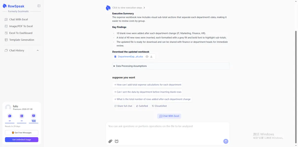This screenshot has height=147, width=298.
Task: Click the RowSpeak logo icon
Action: [x=5, y=6]
